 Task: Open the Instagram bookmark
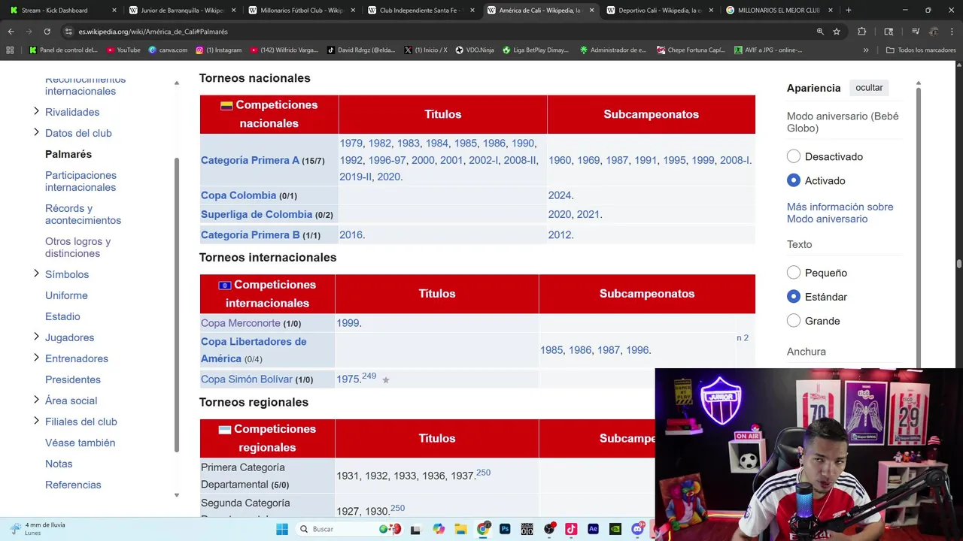click(x=219, y=50)
